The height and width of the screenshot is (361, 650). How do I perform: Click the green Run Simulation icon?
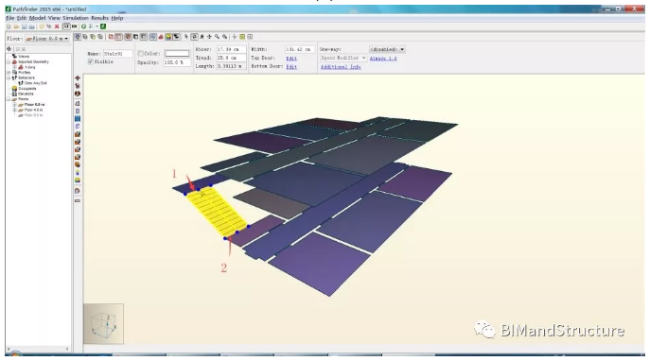(x=84, y=26)
